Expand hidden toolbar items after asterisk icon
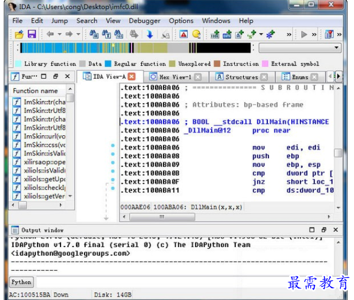This screenshot has height=300, width=354. pos(289,34)
